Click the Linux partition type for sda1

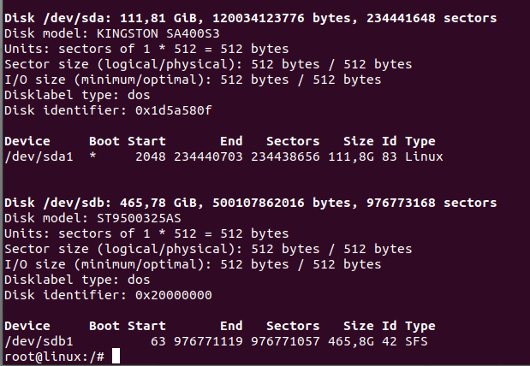[424, 156]
